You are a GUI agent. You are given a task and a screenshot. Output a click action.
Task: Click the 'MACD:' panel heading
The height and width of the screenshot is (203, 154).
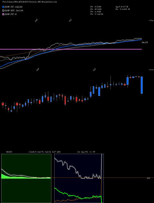(9, 152)
